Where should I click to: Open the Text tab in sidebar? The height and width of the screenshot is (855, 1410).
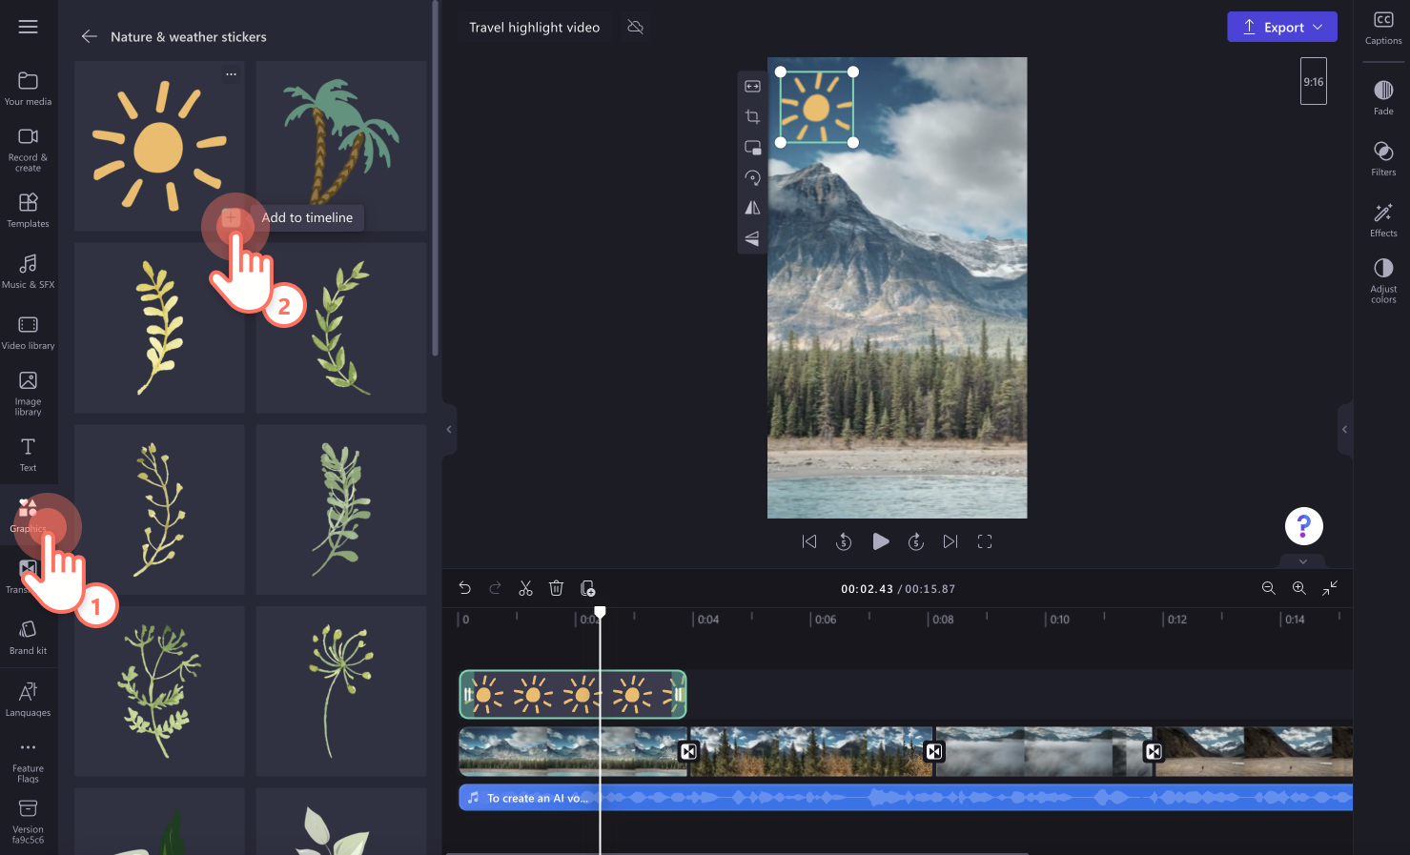pyautogui.click(x=29, y=454)
